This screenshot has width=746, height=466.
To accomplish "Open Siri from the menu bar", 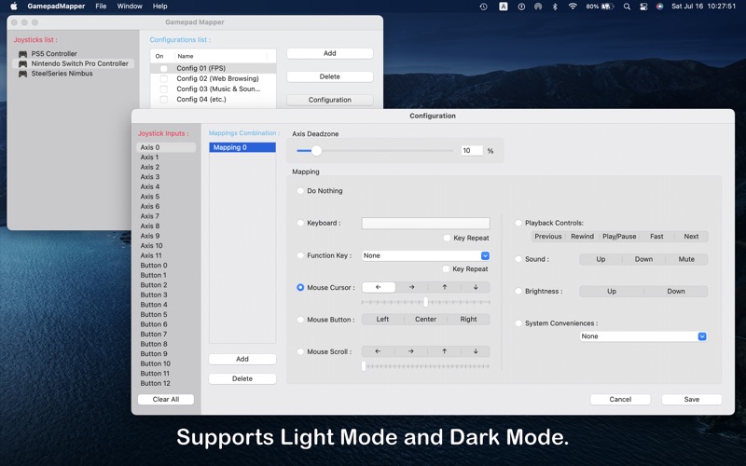I will tap(659, 7).
